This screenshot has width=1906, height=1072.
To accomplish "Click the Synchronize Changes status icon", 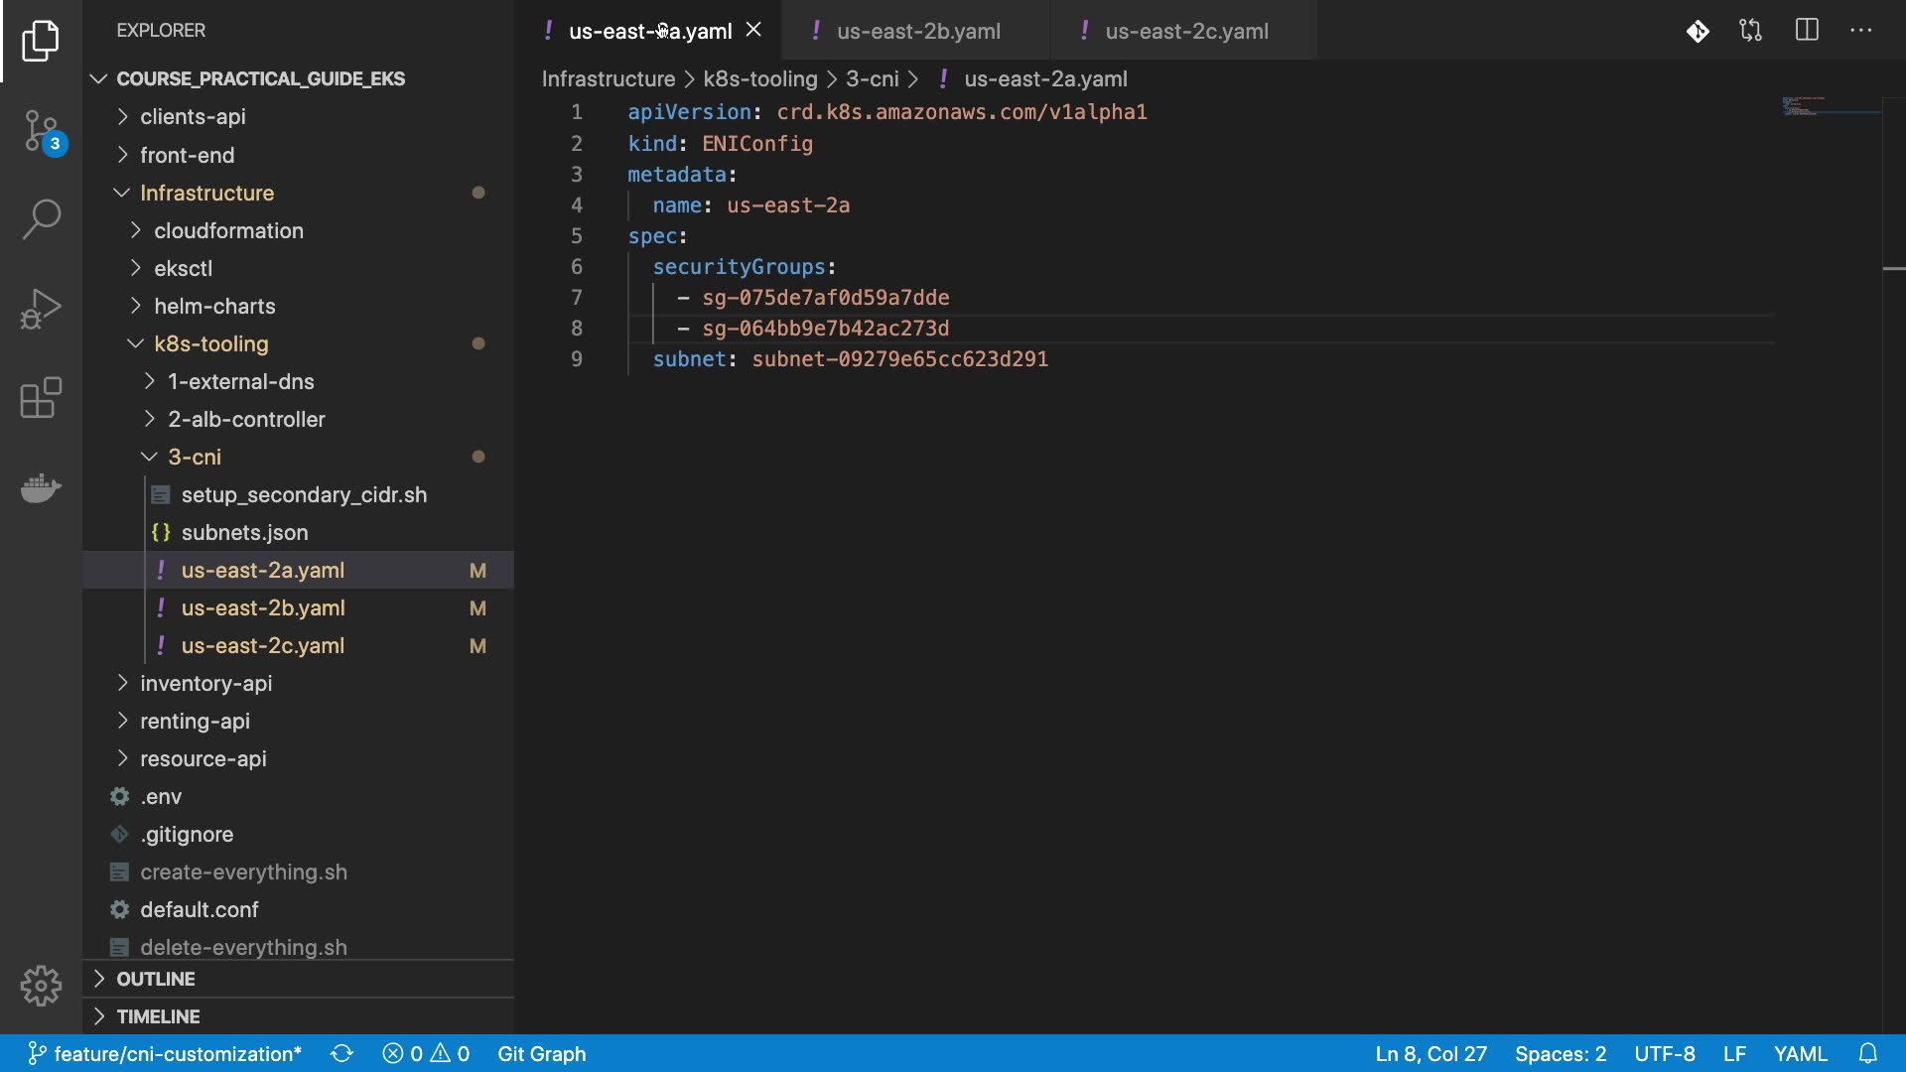I will 341,1053.
